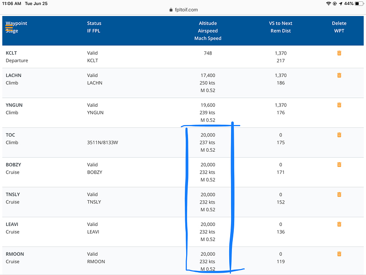The image size is (366, 275).
Task: Click the 20,000 altitude for LEAVI
Action: [x=208, y=224]
